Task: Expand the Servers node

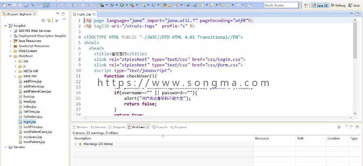Action: pyautogui.click(x=6, y=147)
